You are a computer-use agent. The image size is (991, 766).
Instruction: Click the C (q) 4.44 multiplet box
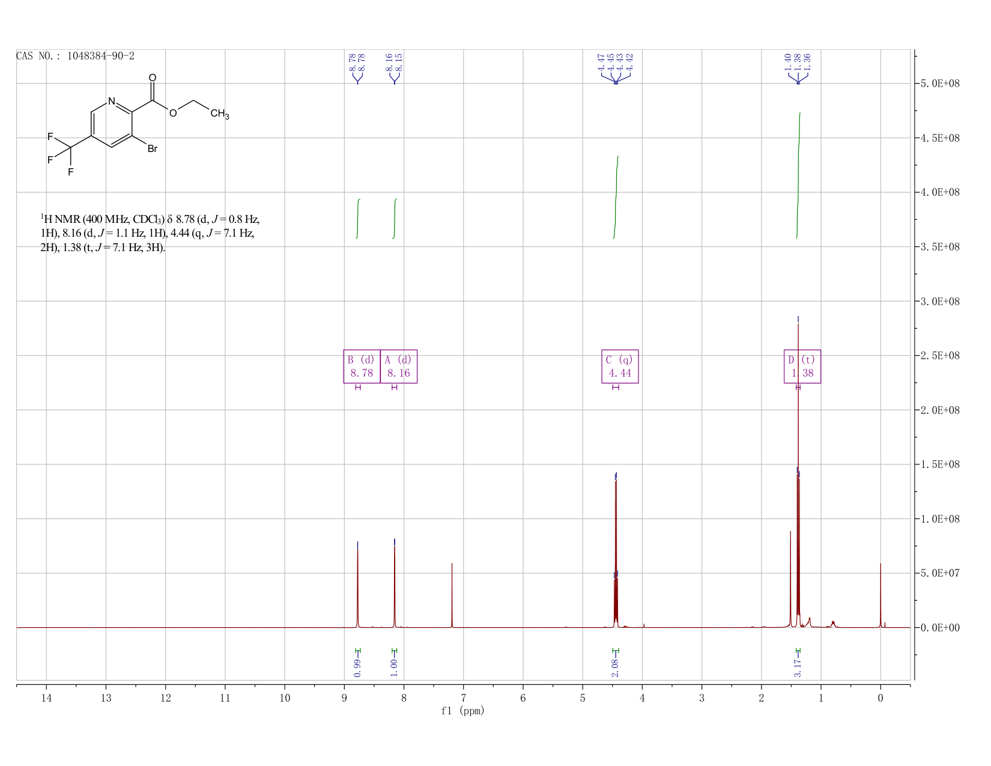(x=620, y=366)
